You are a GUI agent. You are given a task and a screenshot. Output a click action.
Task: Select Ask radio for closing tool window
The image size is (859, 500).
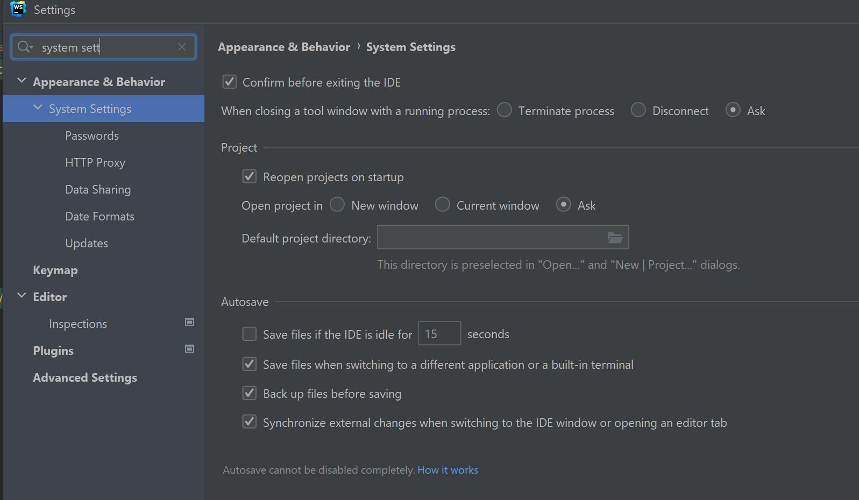coord(733,110)
